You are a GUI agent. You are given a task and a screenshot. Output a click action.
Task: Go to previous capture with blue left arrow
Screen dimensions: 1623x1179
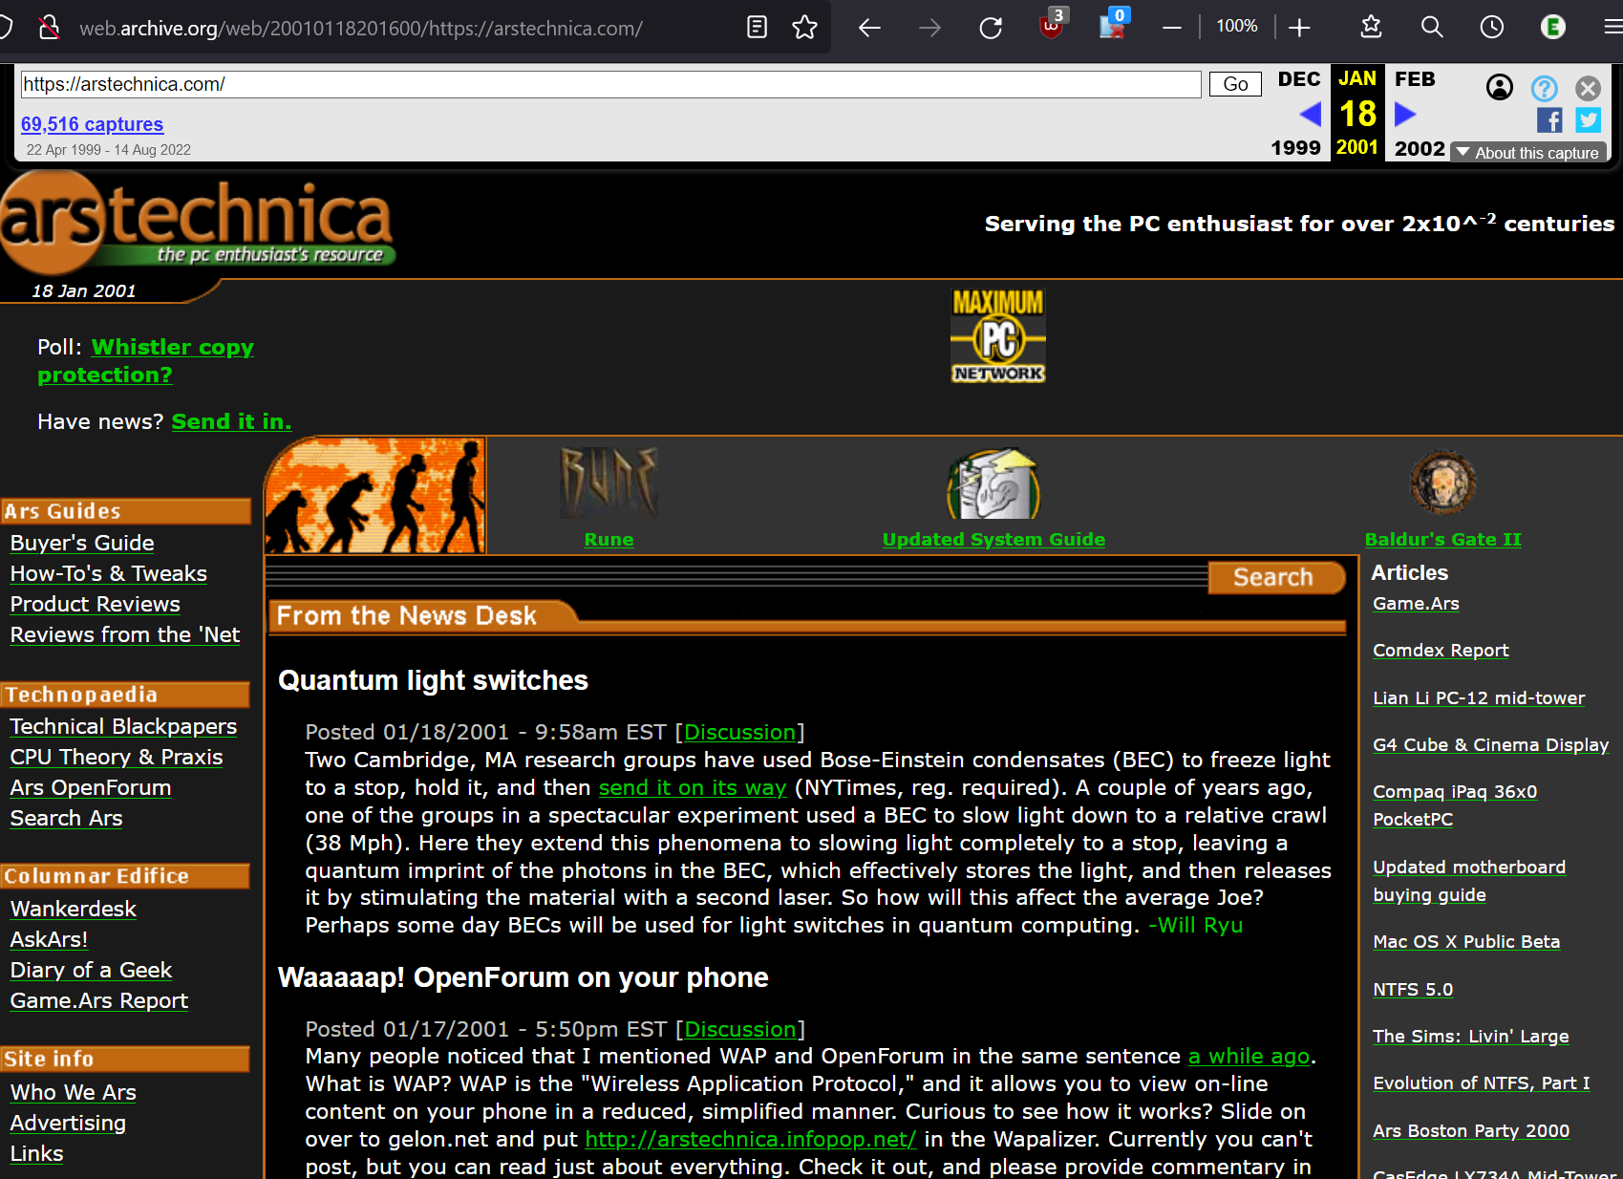[1311, 115]
